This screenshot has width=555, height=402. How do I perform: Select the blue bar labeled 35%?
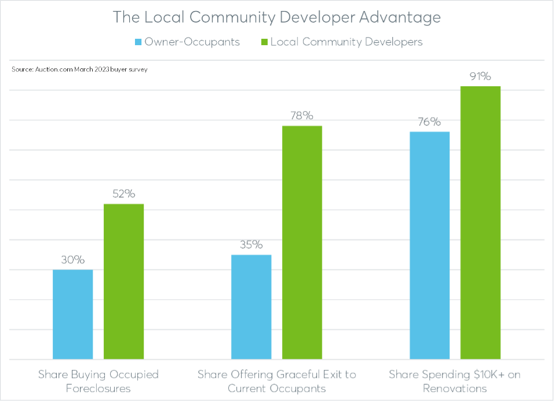(x=251, y=307)
